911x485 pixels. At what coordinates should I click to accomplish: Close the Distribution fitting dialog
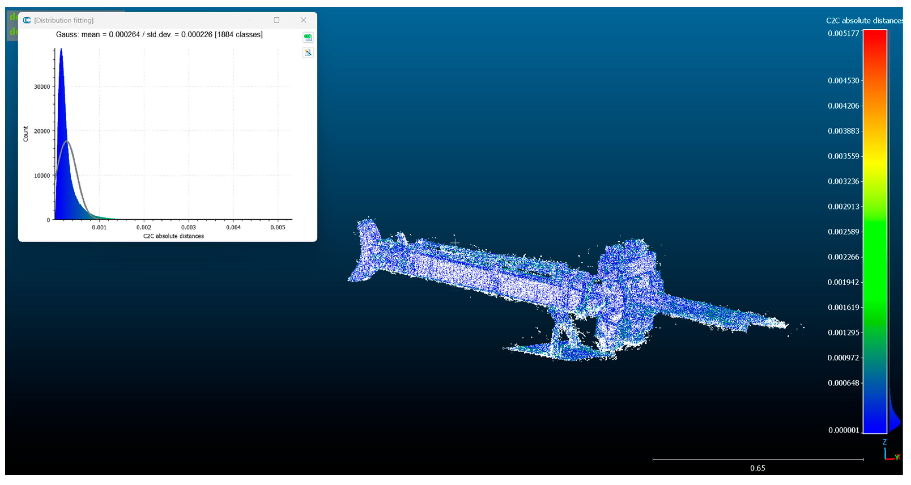click(303, 20)
